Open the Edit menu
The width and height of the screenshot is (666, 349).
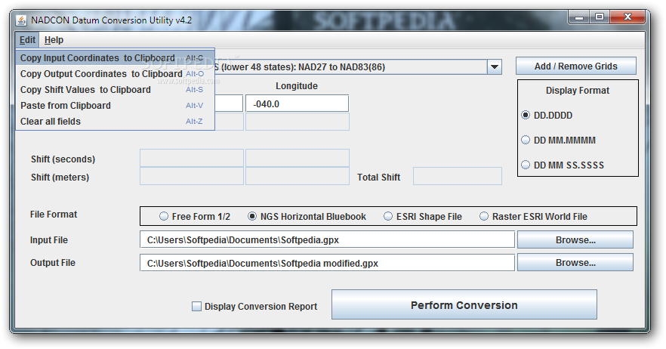pos(27,40)
